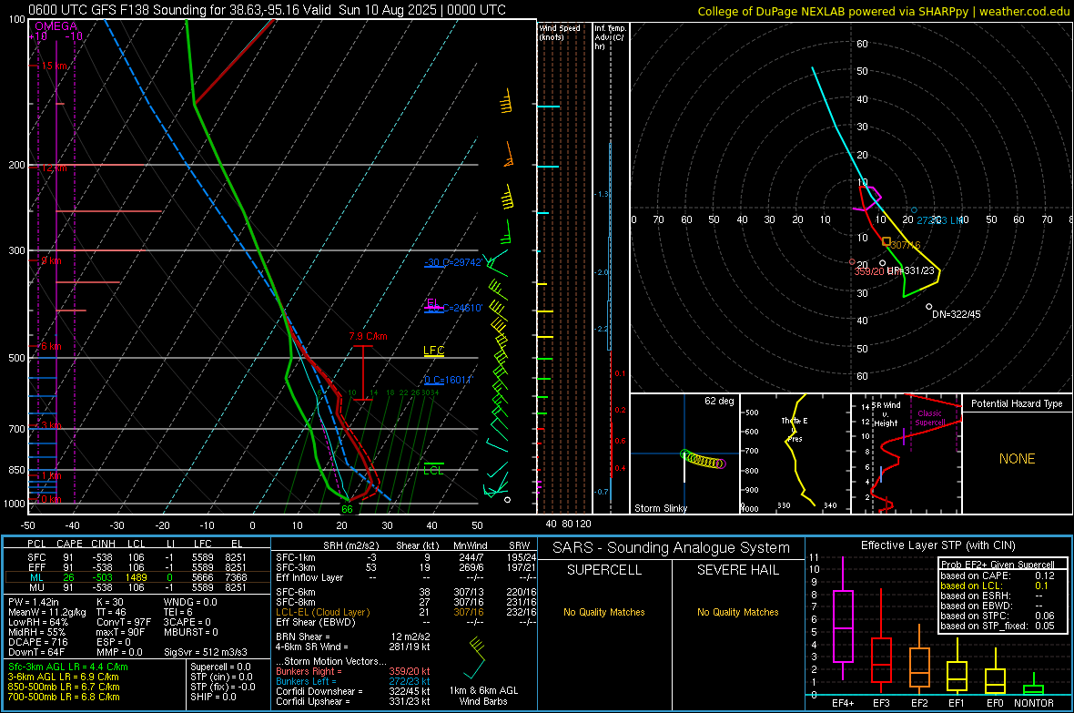
Task: Open the weather.cod.edu NEXLAB credit link
Action: pyautogui.click(x=883, y=11)
